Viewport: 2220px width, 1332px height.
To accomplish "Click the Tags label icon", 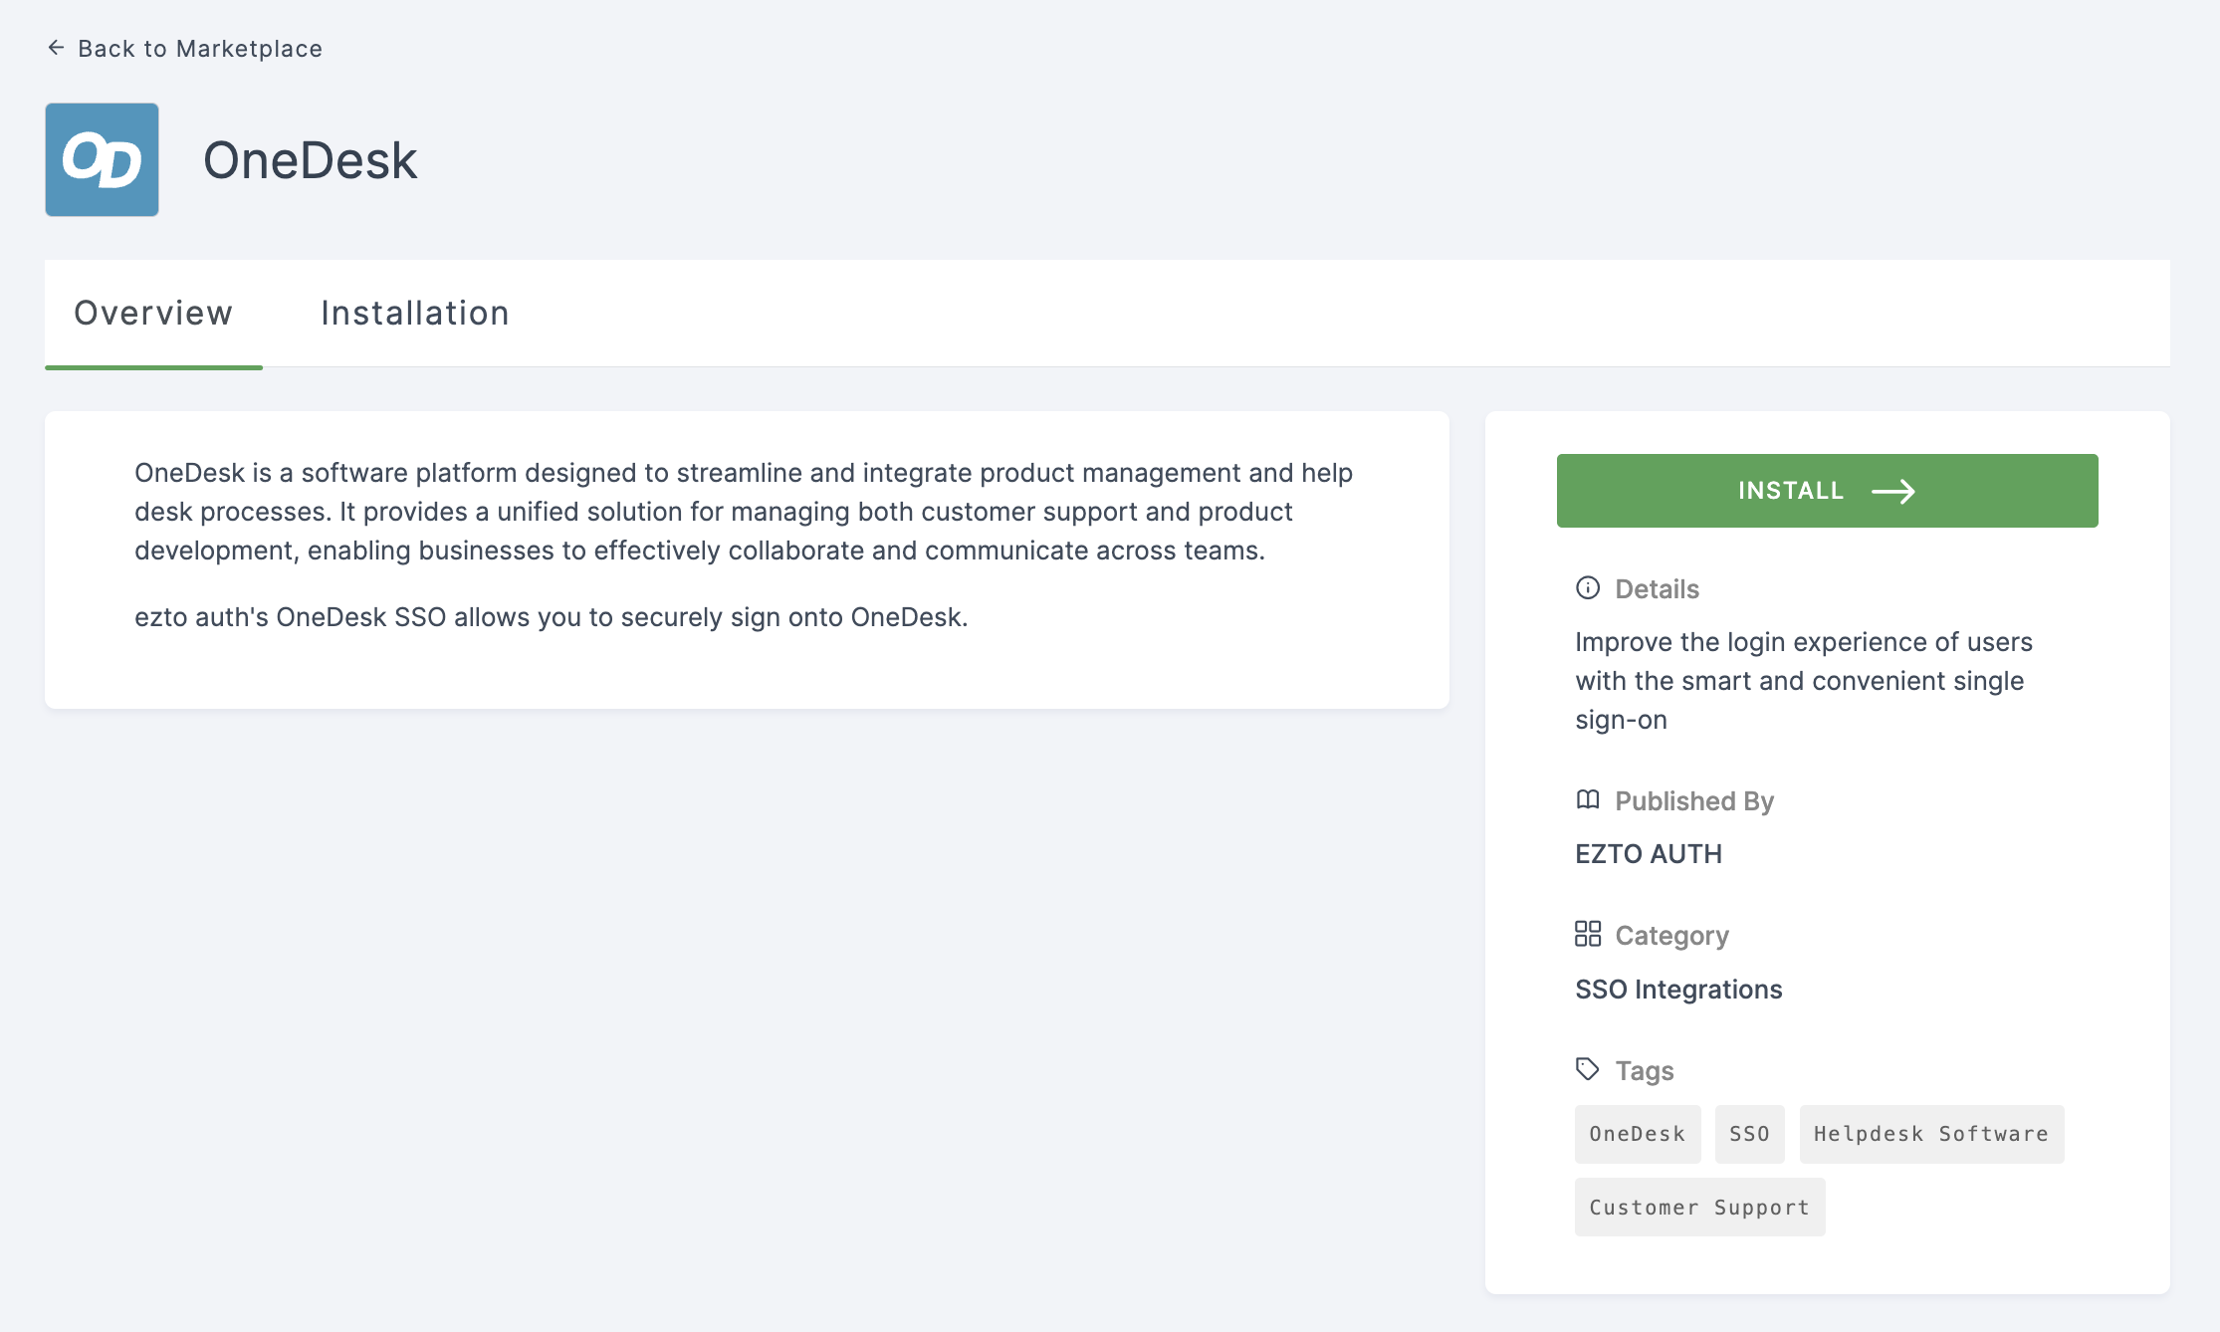I will coord(1588,1069).
